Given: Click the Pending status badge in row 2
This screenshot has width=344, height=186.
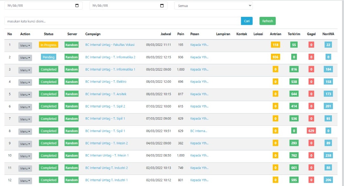Looking at the screenshot, I should (49, 57).
